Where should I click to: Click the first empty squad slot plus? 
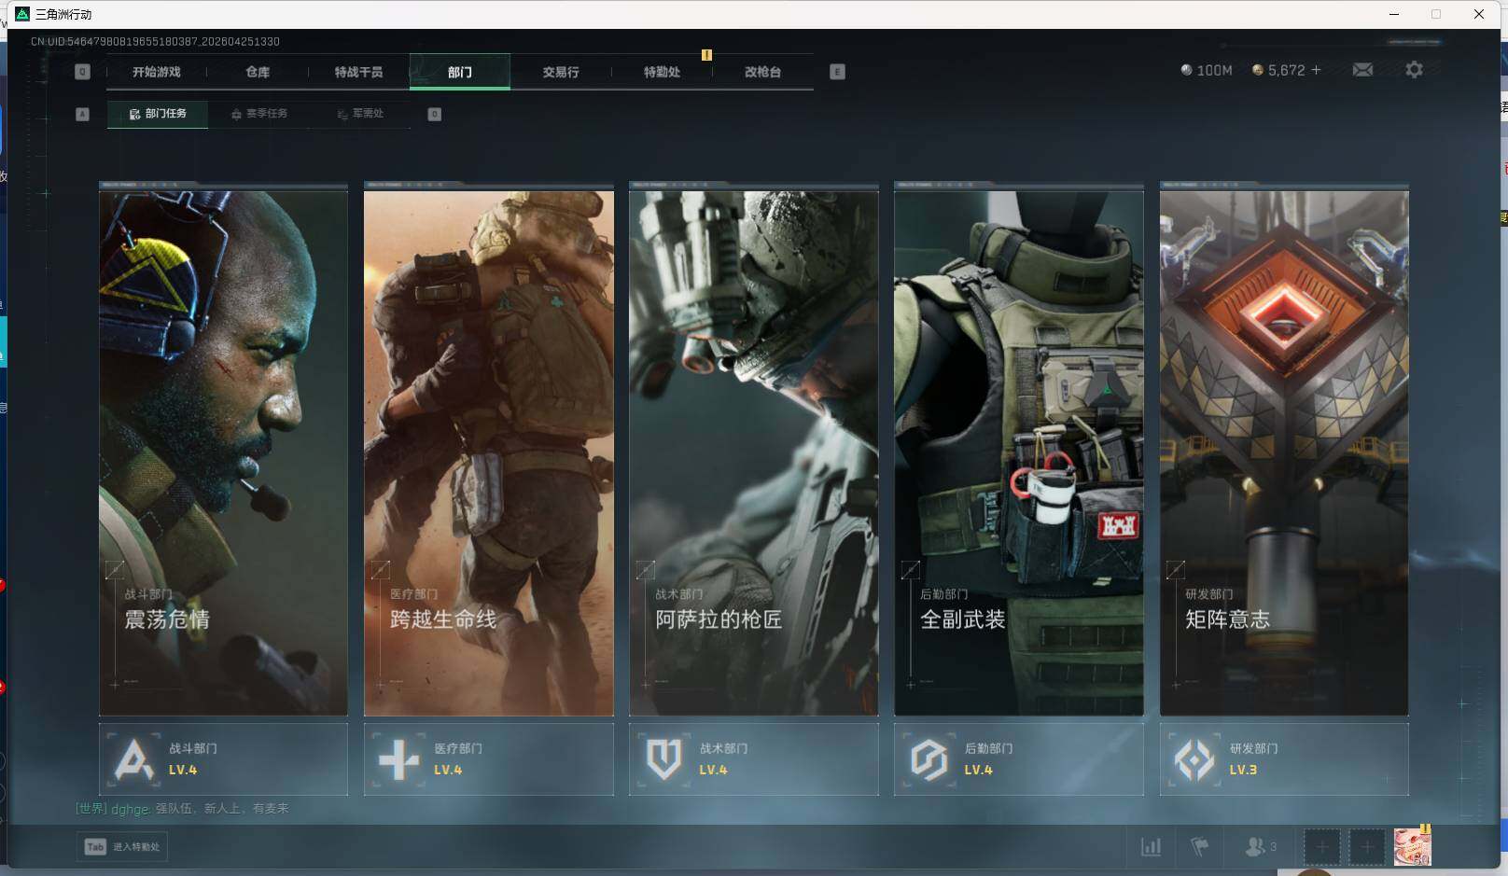tap(1321, 847)
